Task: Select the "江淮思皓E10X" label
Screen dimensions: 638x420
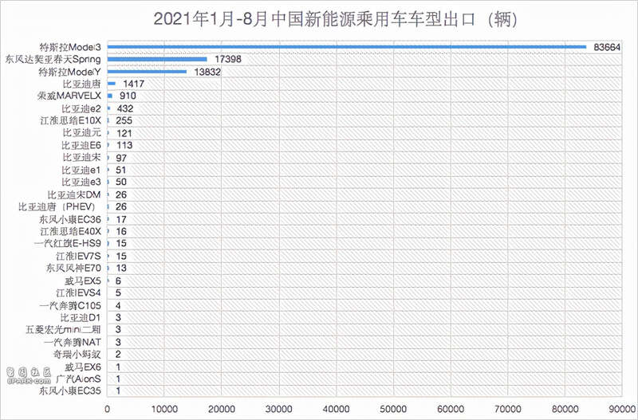Action: point(70,121)
